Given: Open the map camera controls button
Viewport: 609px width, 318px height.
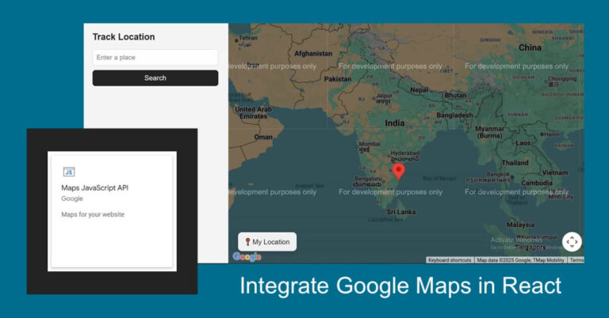Looking at the screenshot, I should click(572, 242).
